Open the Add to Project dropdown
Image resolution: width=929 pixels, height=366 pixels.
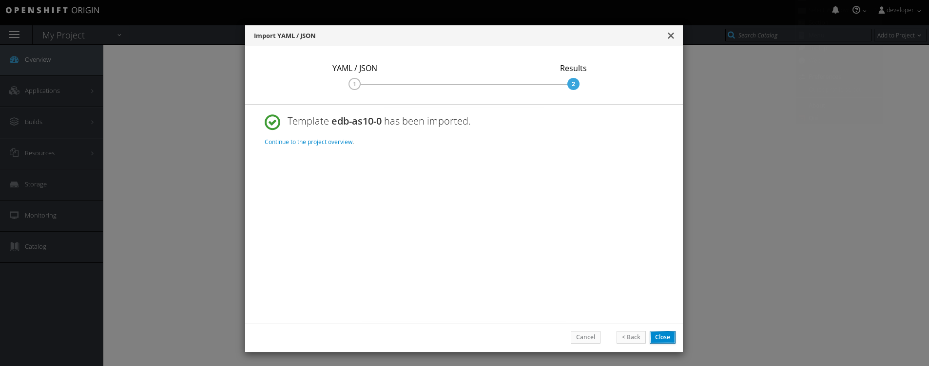(x=899, y=35)
